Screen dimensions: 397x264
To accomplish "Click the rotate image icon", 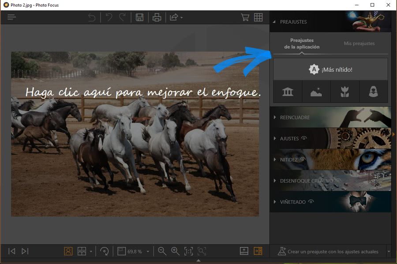I will [x=104, y=251].
